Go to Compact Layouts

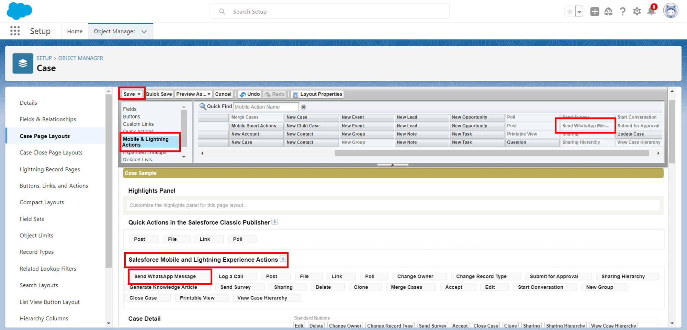pos(42,202)
